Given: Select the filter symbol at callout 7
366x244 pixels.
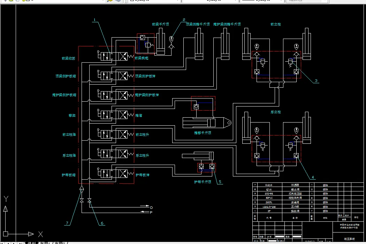Looking at the screenshot, I should 82,189.
